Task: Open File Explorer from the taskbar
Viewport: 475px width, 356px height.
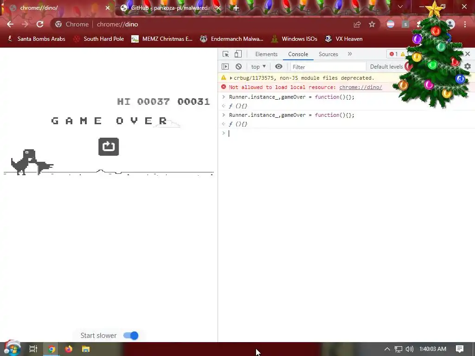Action: click(x=86, y=349)
